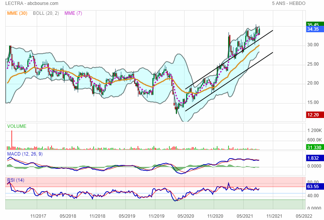Click the green 31 330 volume value tag

315,147
